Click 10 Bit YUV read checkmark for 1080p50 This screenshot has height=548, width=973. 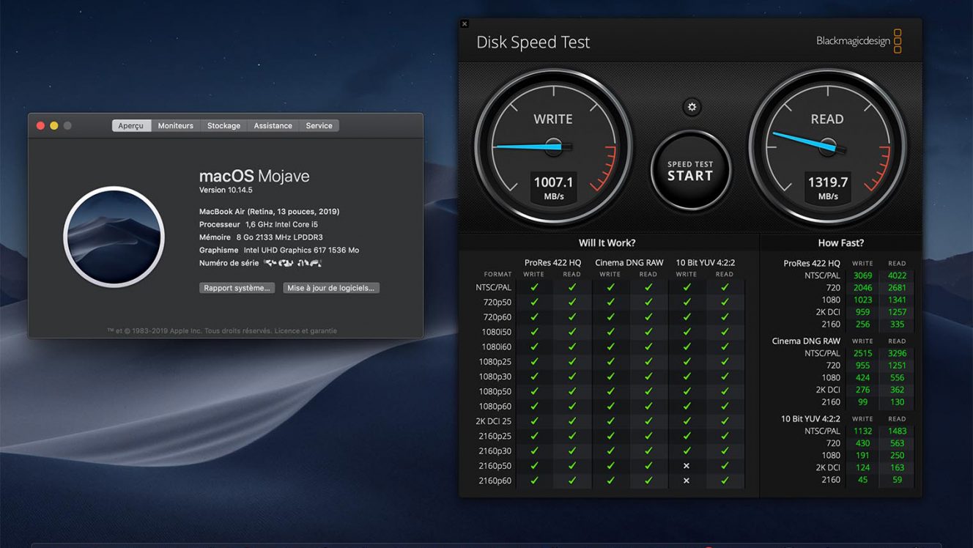point(725,391)
